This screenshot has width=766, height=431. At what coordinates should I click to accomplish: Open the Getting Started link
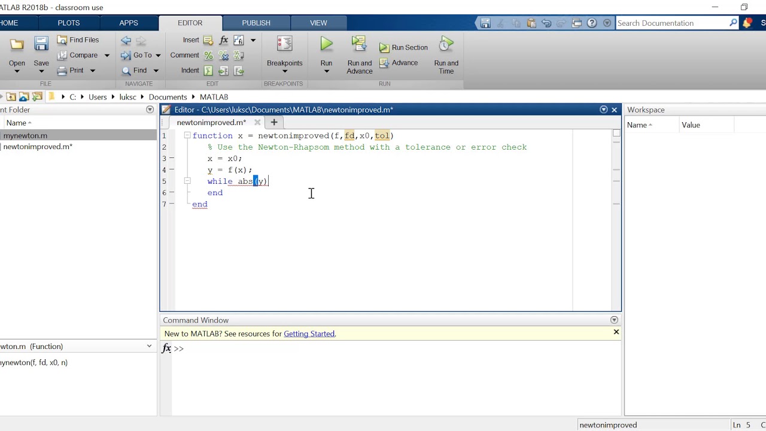tap(309, 334)
